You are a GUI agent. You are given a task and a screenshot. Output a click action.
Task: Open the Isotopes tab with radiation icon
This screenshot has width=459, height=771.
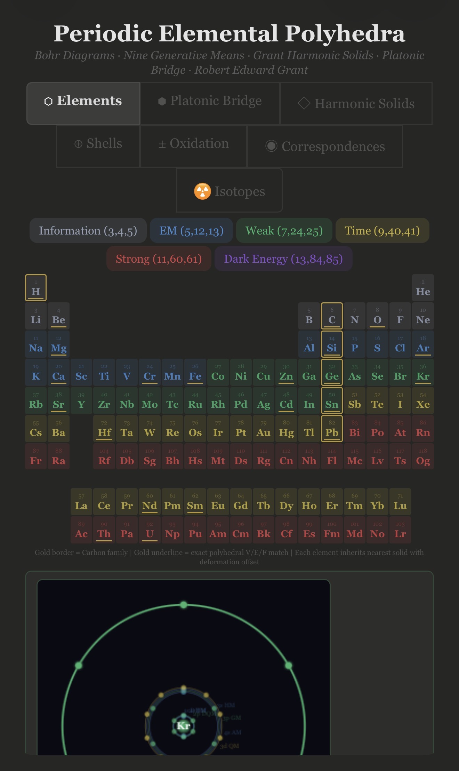point(229,191)
